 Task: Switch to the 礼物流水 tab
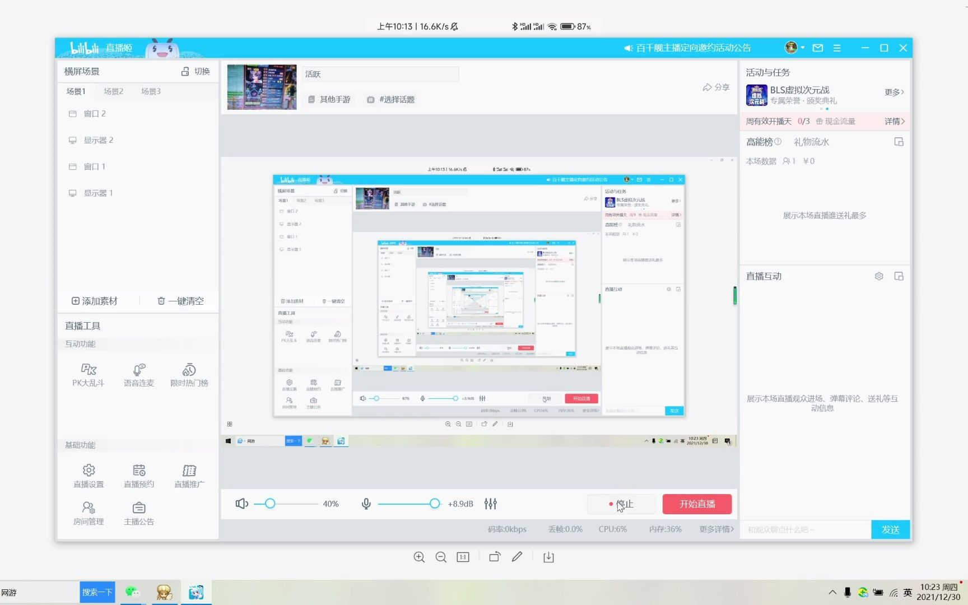(x=811, y=142)
